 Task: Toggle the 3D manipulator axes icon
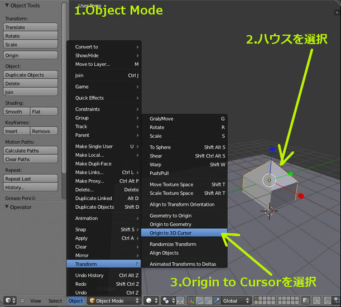pyautogui.click(x=191, y=300)
